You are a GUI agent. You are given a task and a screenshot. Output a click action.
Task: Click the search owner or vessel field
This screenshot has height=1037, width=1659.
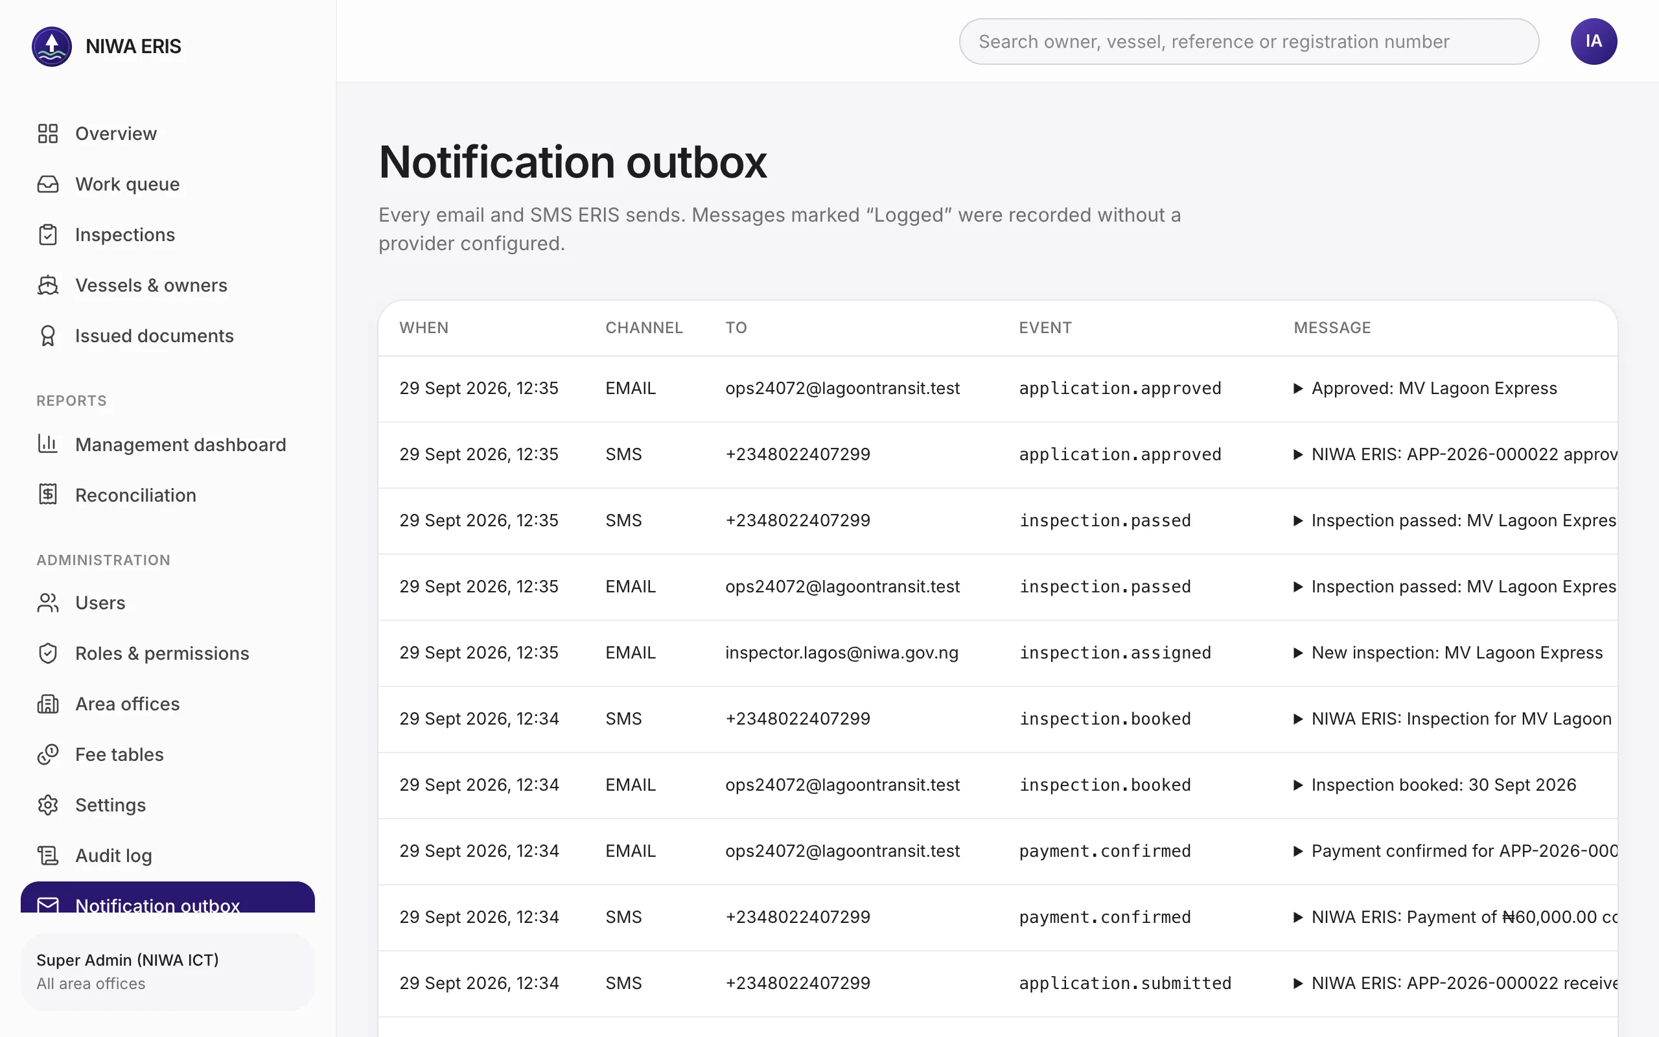pos(1248,42)
